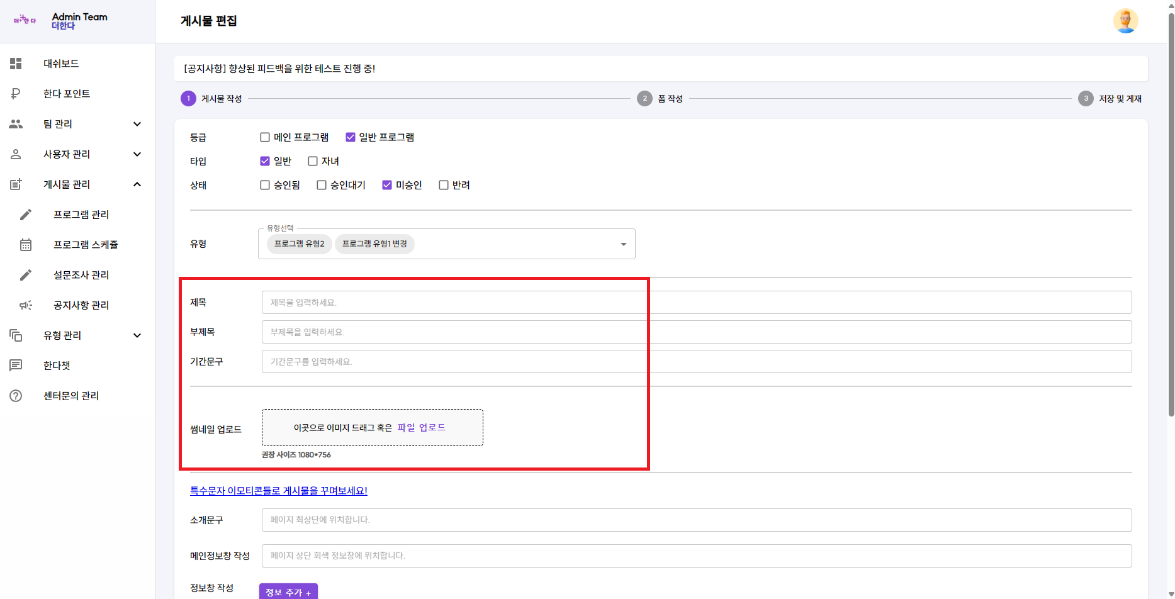Click the 파일 업로드 link
The image size is (1175, 599).
[x=421, y=427]
